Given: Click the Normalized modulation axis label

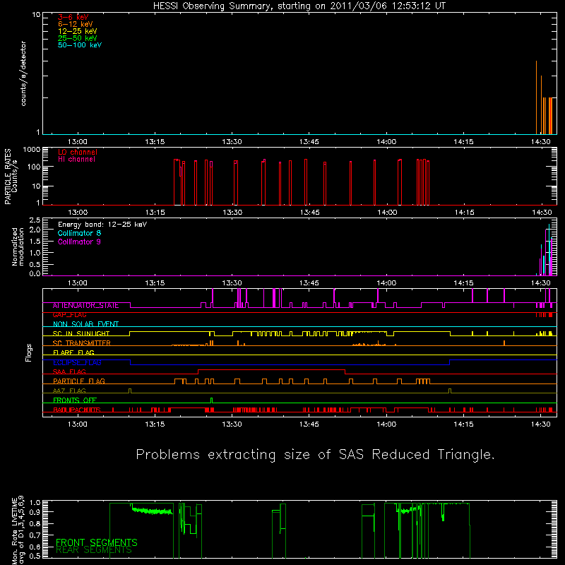Looking at the screenshot, I should [18, 246].
